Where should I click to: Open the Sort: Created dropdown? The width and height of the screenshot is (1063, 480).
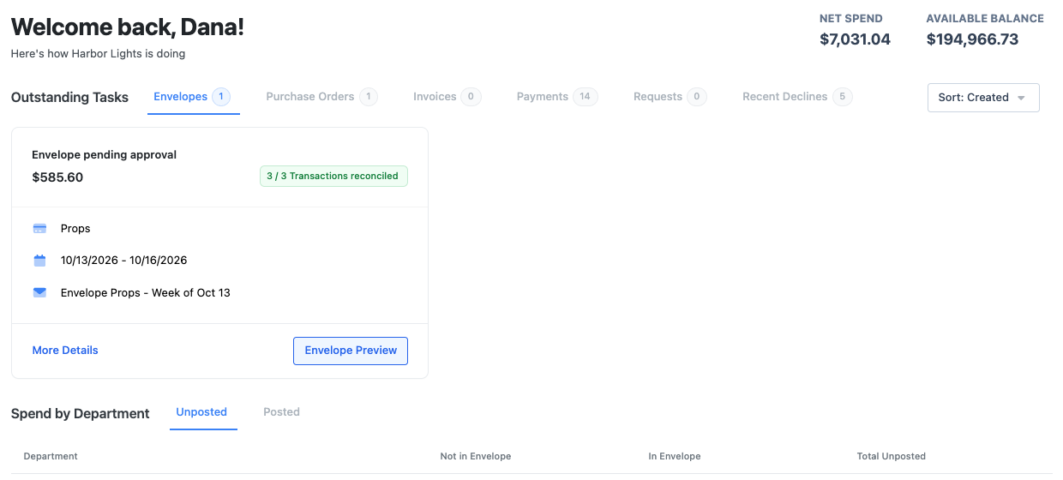pos(983,98)
